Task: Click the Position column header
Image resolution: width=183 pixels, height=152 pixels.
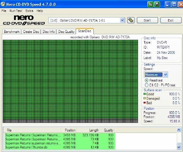Action: 69,130
